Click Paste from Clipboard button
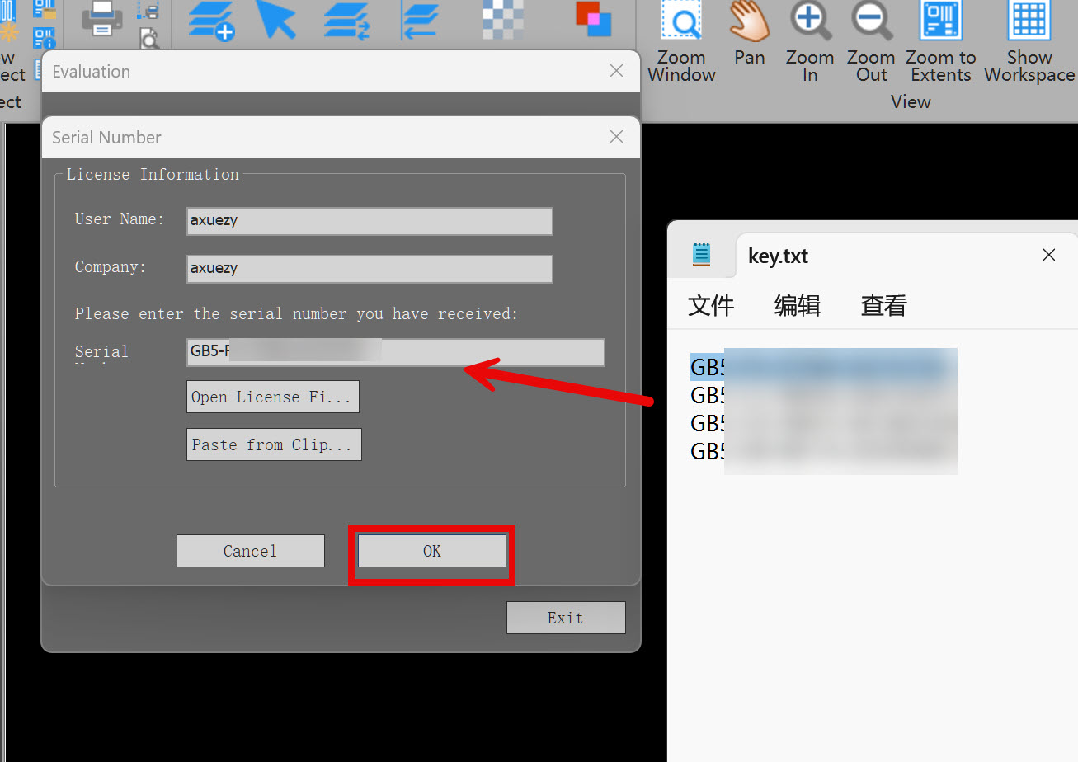Screen dimensions: 1078x762 [273, 444]
